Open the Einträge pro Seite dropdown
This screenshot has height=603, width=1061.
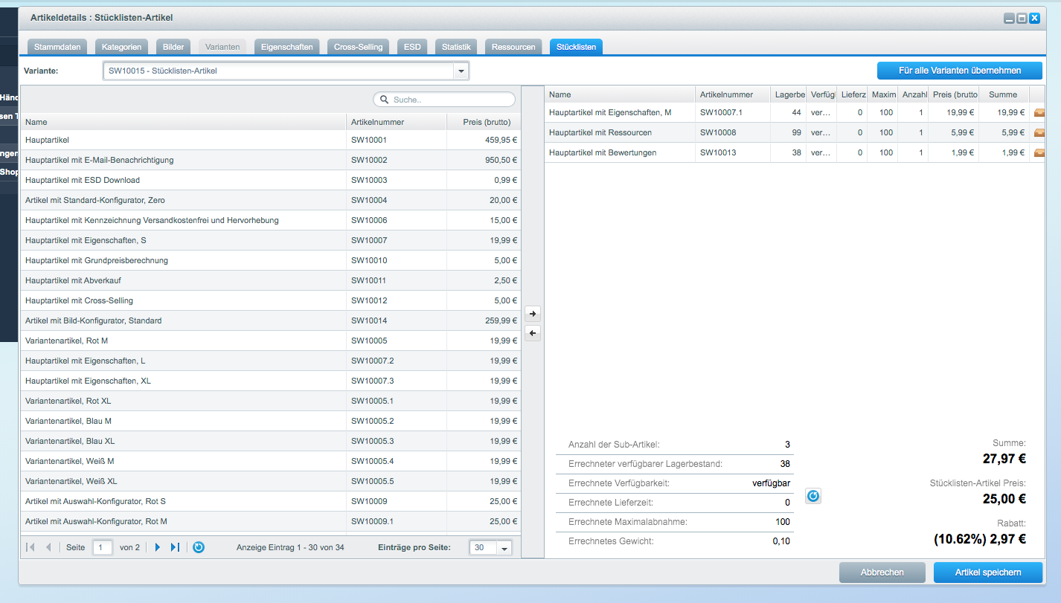(504, 548)
